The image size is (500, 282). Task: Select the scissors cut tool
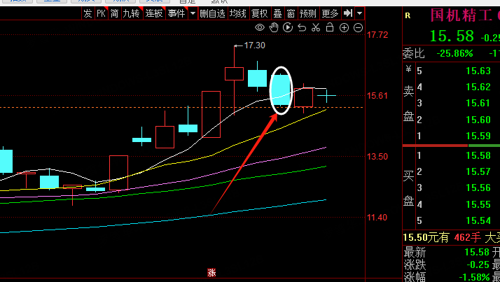pos(316,28)
